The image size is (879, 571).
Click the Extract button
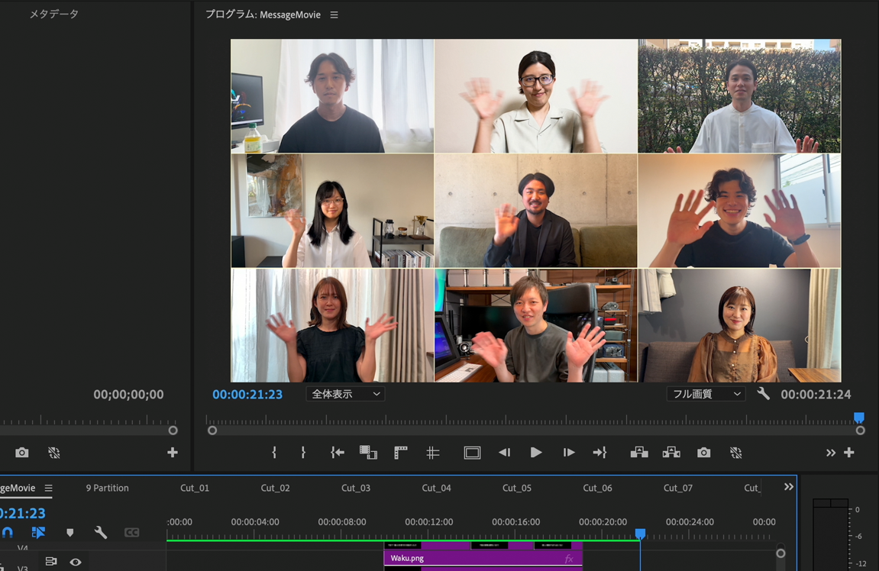tap(671, 452)
